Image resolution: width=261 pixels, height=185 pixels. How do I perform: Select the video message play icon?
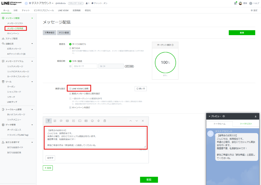(x=74, y=121)
